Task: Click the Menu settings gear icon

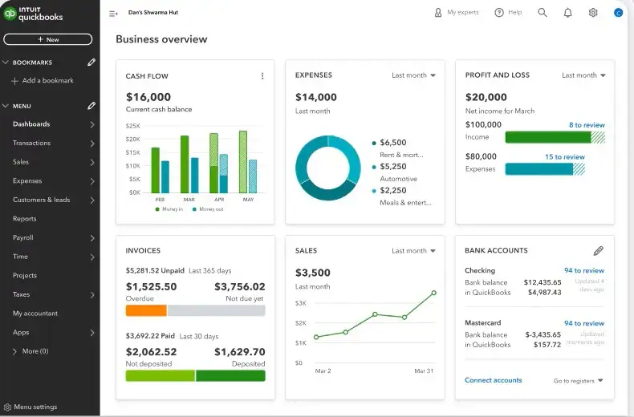Action: tap(7, 407)
